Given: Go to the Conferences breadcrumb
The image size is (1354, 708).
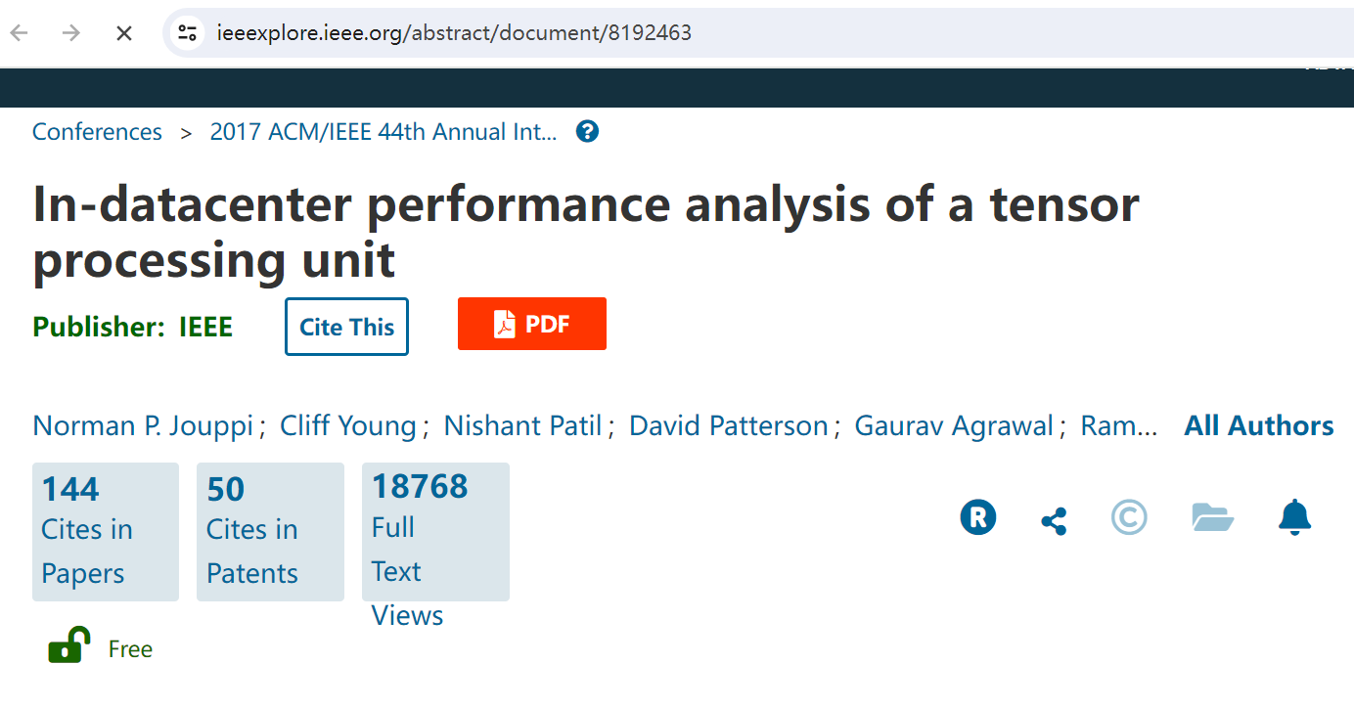Looking at the screenshot, I should 97,132.
